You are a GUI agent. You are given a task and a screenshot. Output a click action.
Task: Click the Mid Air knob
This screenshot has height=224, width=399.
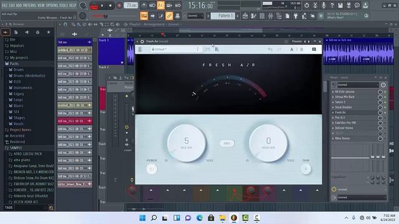pos(186,143)
